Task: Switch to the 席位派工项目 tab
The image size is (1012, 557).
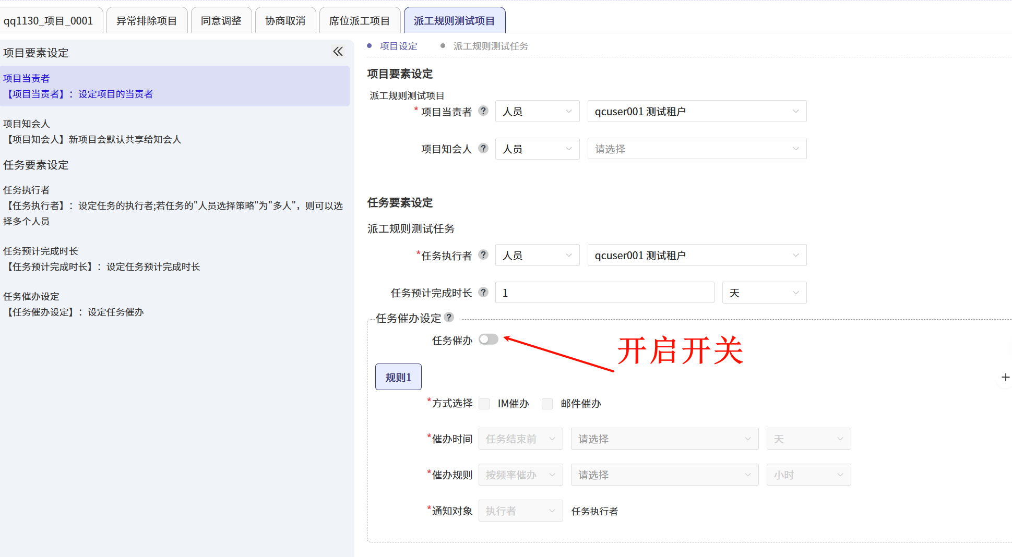Action: tap(359, 21)
